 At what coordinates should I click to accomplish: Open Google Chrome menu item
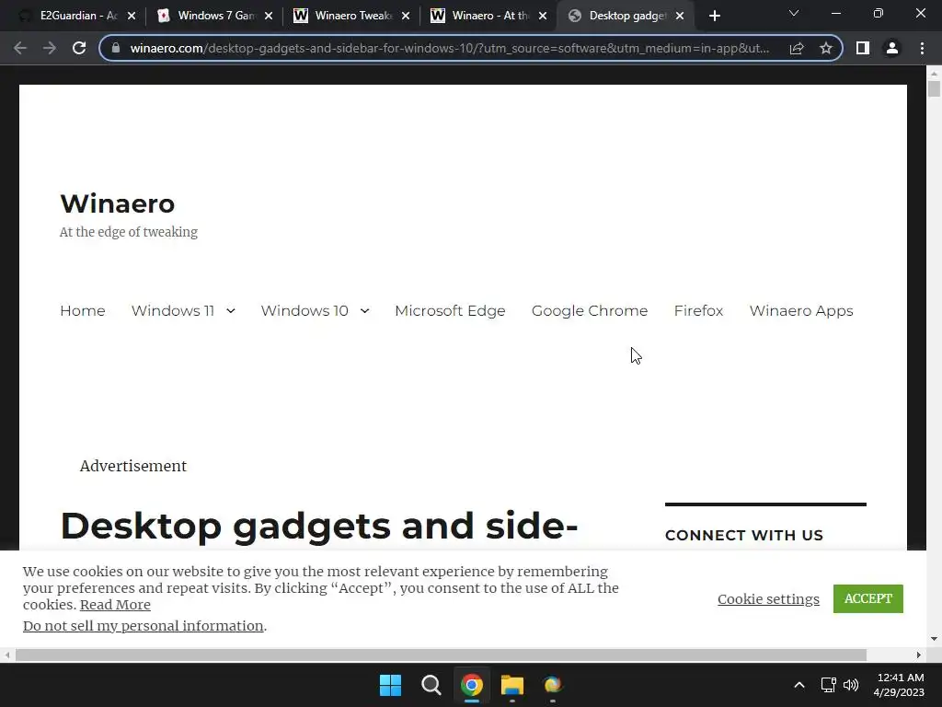[x=590, y=311]
